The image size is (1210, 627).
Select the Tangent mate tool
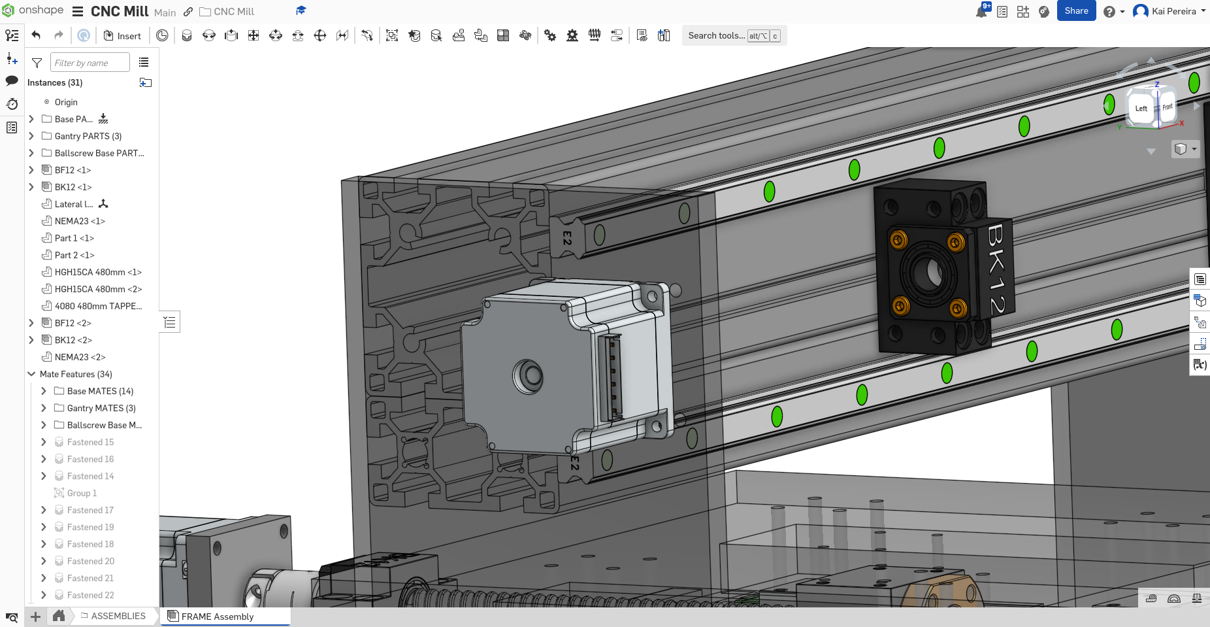click(367, 35)
